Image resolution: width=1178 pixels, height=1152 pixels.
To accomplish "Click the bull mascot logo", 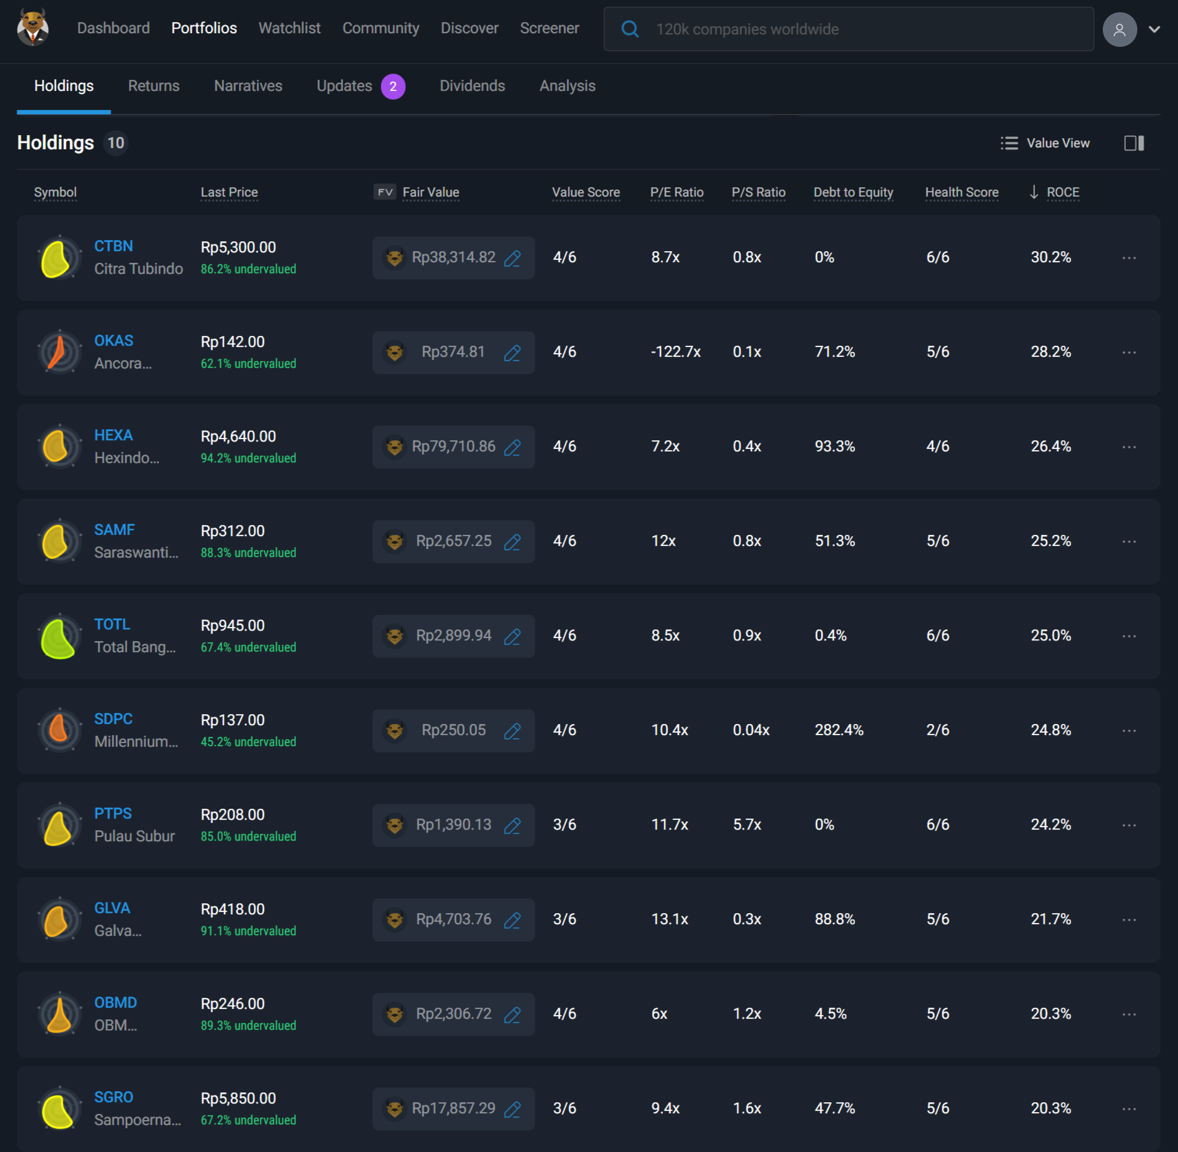I will (33, 28).
